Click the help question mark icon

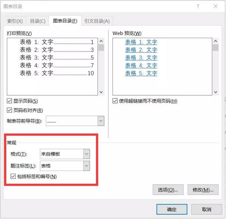click(198, 6)
